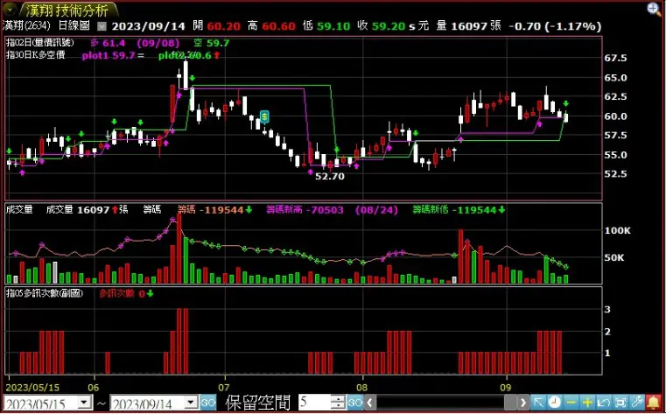The width and height of the screenshot is (666, 414).
Task: Click the fit-to-screen frame icon
Action: [x=620, y=402]
